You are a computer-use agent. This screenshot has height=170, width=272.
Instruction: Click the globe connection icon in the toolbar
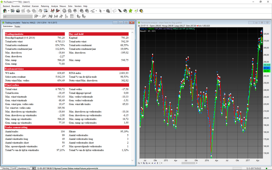[5, 11]
